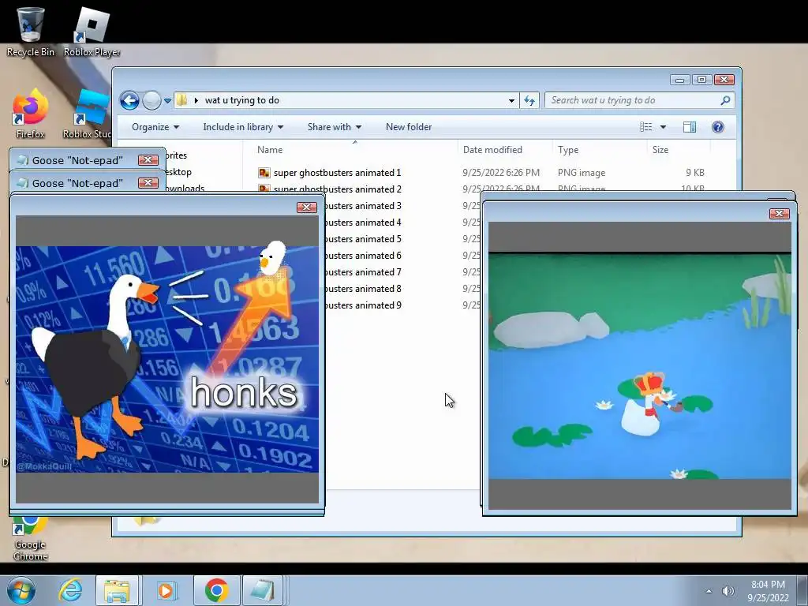Launch Roblox Player desktop shortcut
This screenshot has width=808, height=606.
click(92, 31)
